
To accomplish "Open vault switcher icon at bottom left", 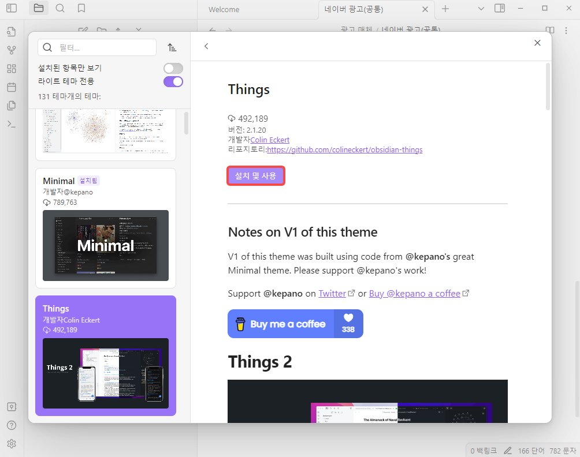I will [12, 407].
